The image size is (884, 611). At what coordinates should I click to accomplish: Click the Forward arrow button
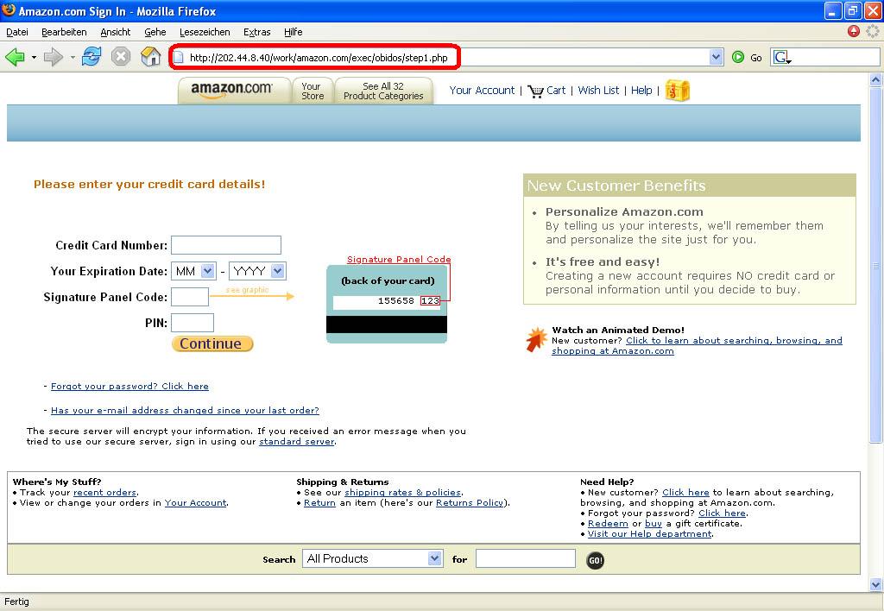tap(54, 57)
